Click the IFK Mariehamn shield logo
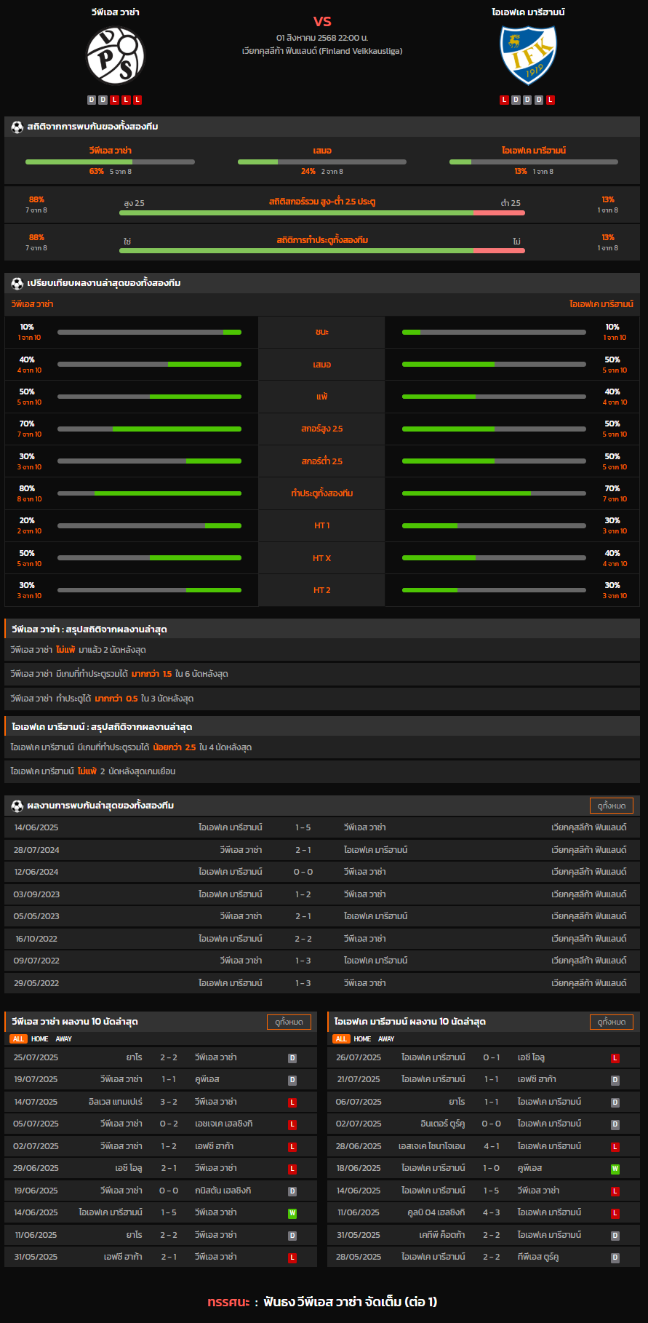This screenshot has width=648, height=1323. point(529,56)
